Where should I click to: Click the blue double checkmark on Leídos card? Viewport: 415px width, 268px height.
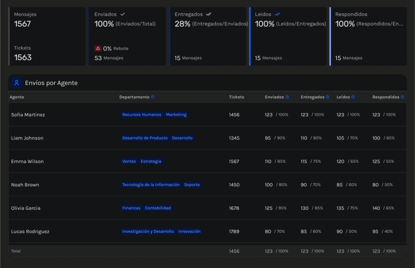(x=277, y=14)
